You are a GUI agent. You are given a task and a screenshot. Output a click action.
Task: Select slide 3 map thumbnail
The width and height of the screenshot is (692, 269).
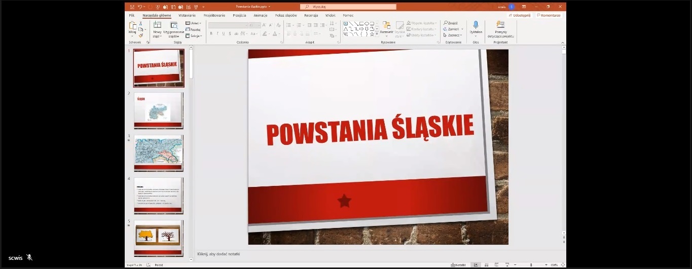click(x=158, y=153)
